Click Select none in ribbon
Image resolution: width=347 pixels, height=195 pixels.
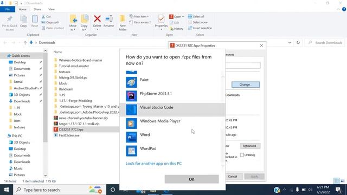coord(198,22)
